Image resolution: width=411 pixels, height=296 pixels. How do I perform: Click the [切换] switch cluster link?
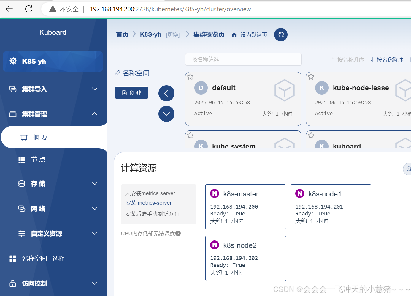click(x=173, y=35)
